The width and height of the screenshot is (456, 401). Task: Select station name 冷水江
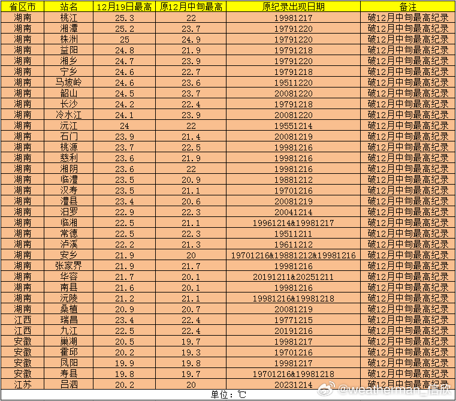point(69,114)
